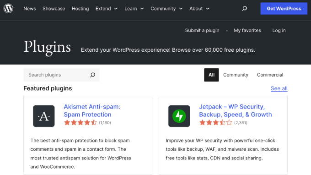Screen dimensions: 311x175
Task: Click the See all link
Action: tap(279, 88)
